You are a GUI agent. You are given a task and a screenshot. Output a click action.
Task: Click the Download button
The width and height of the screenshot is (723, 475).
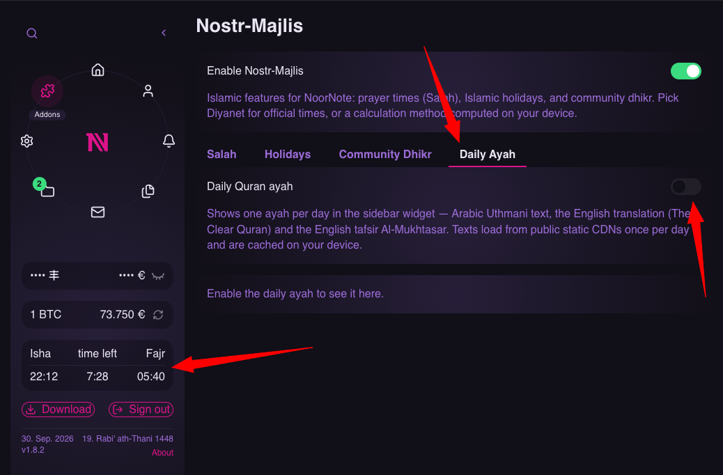click(x=58, y=410)
